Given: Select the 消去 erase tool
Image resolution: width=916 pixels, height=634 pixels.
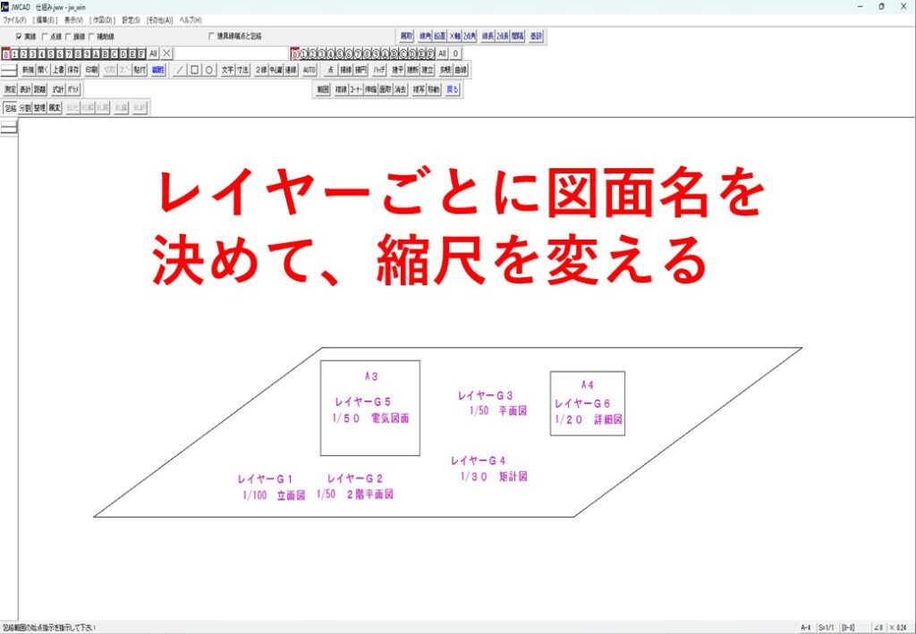Looking at the screenshot, I should point(400,89).
